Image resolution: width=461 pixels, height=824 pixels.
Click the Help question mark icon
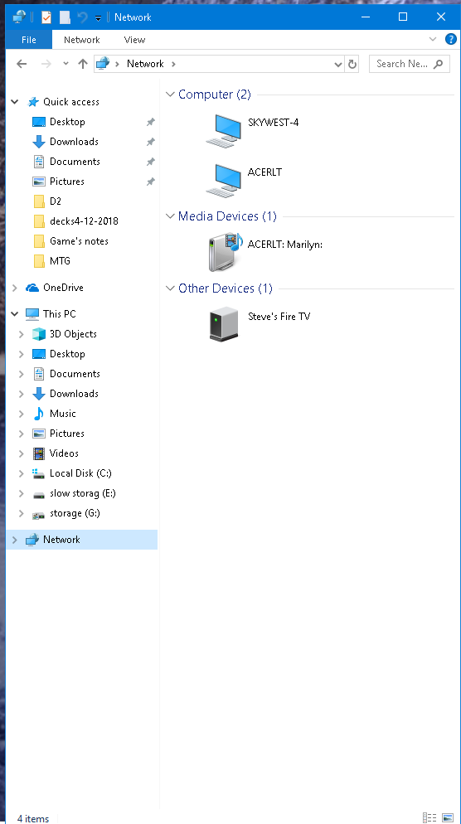pyautogui.click(x=450, y=39)
